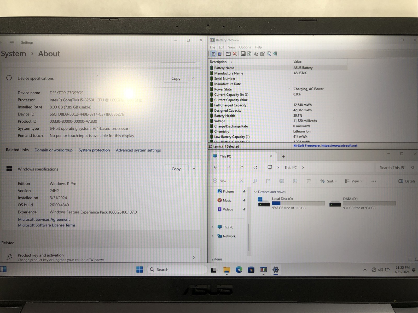Open Domain or workgroup link
The image size is (418, 313).
point(54,150)
